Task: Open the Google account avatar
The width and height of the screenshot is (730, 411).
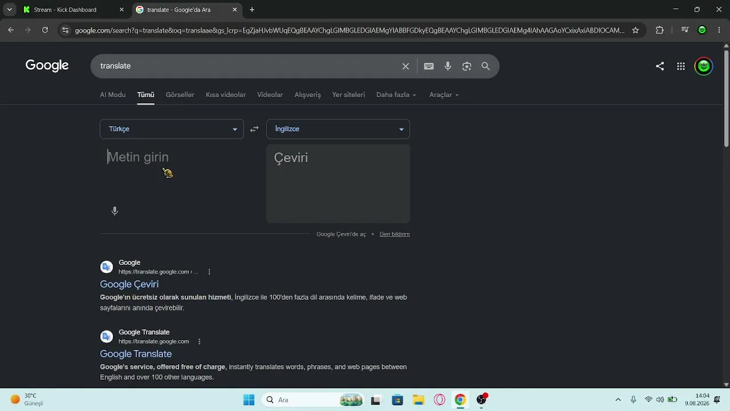Action: 704,66
